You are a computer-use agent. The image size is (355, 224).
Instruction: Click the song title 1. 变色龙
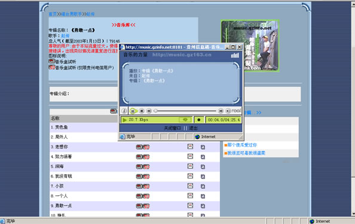pyautogui.click(x=59, y=127)
